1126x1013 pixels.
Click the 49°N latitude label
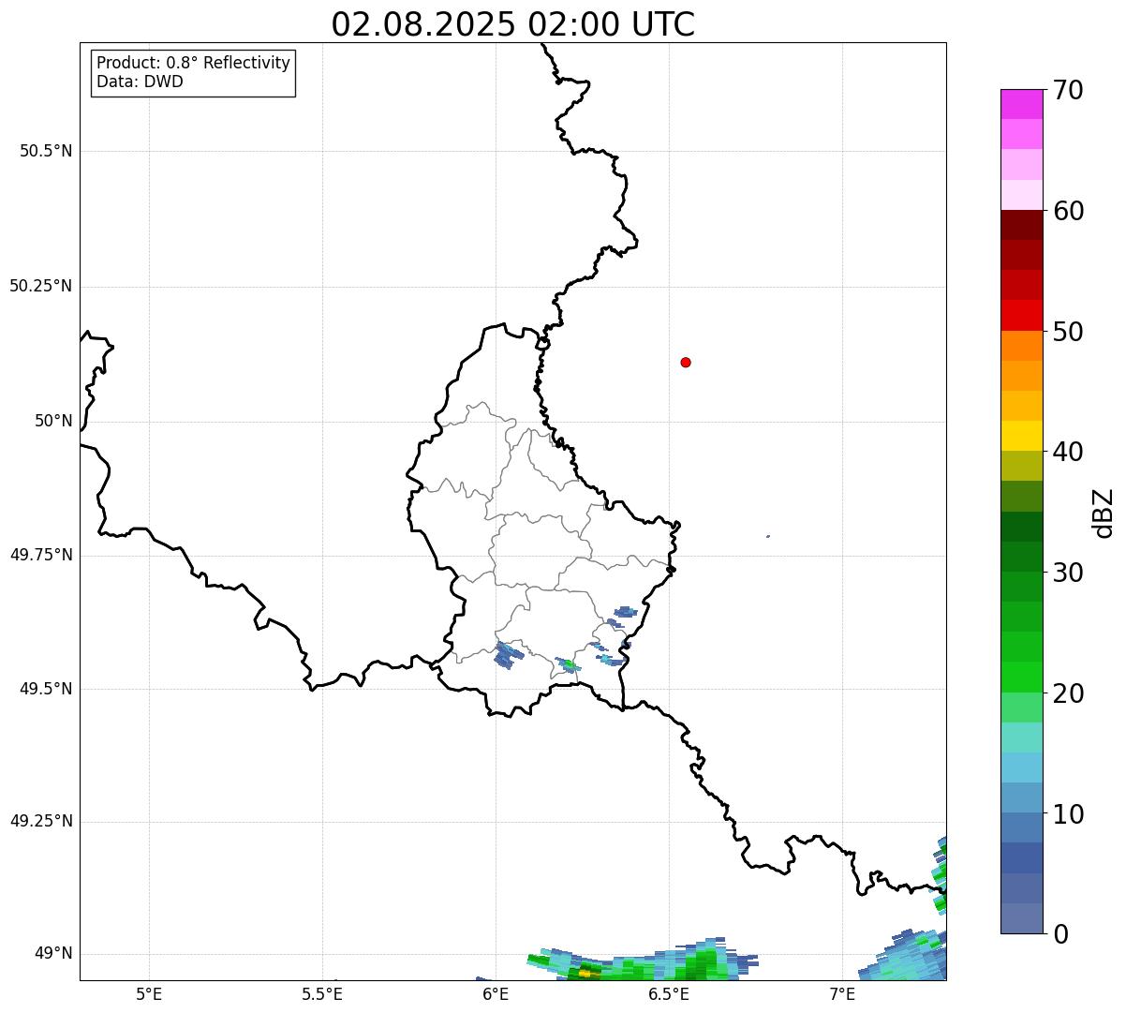(53, 953)
